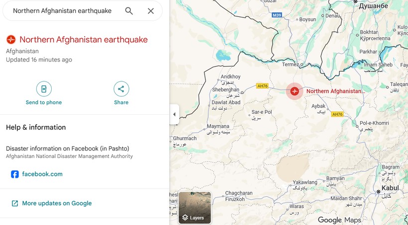408x225 pixels.
Task: Click the external link icon for updates
Action: pyautogui.click(x=15, y=203)
